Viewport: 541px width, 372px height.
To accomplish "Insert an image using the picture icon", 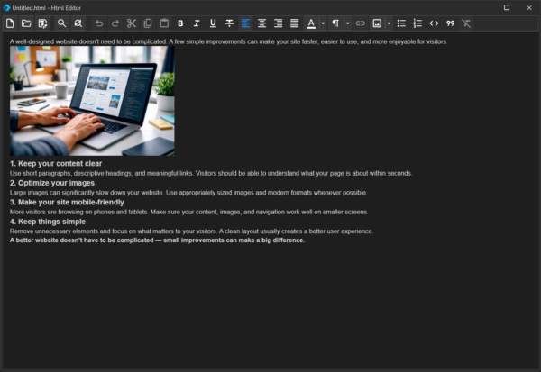I will pos(377,23).
